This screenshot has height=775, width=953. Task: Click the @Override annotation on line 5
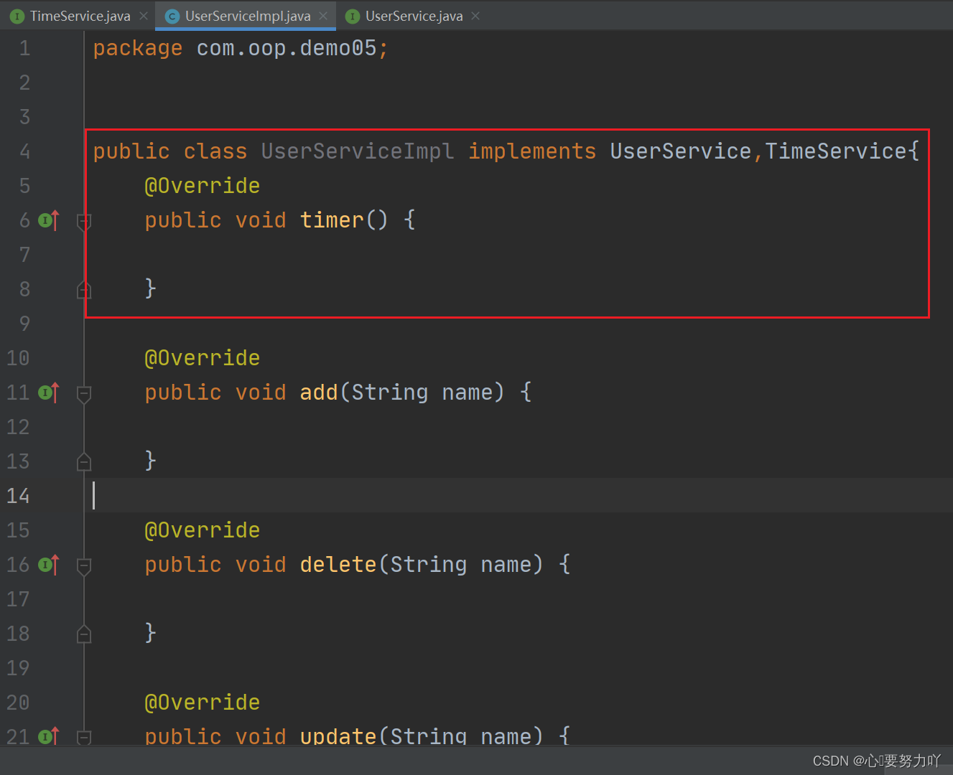(203, 186)
